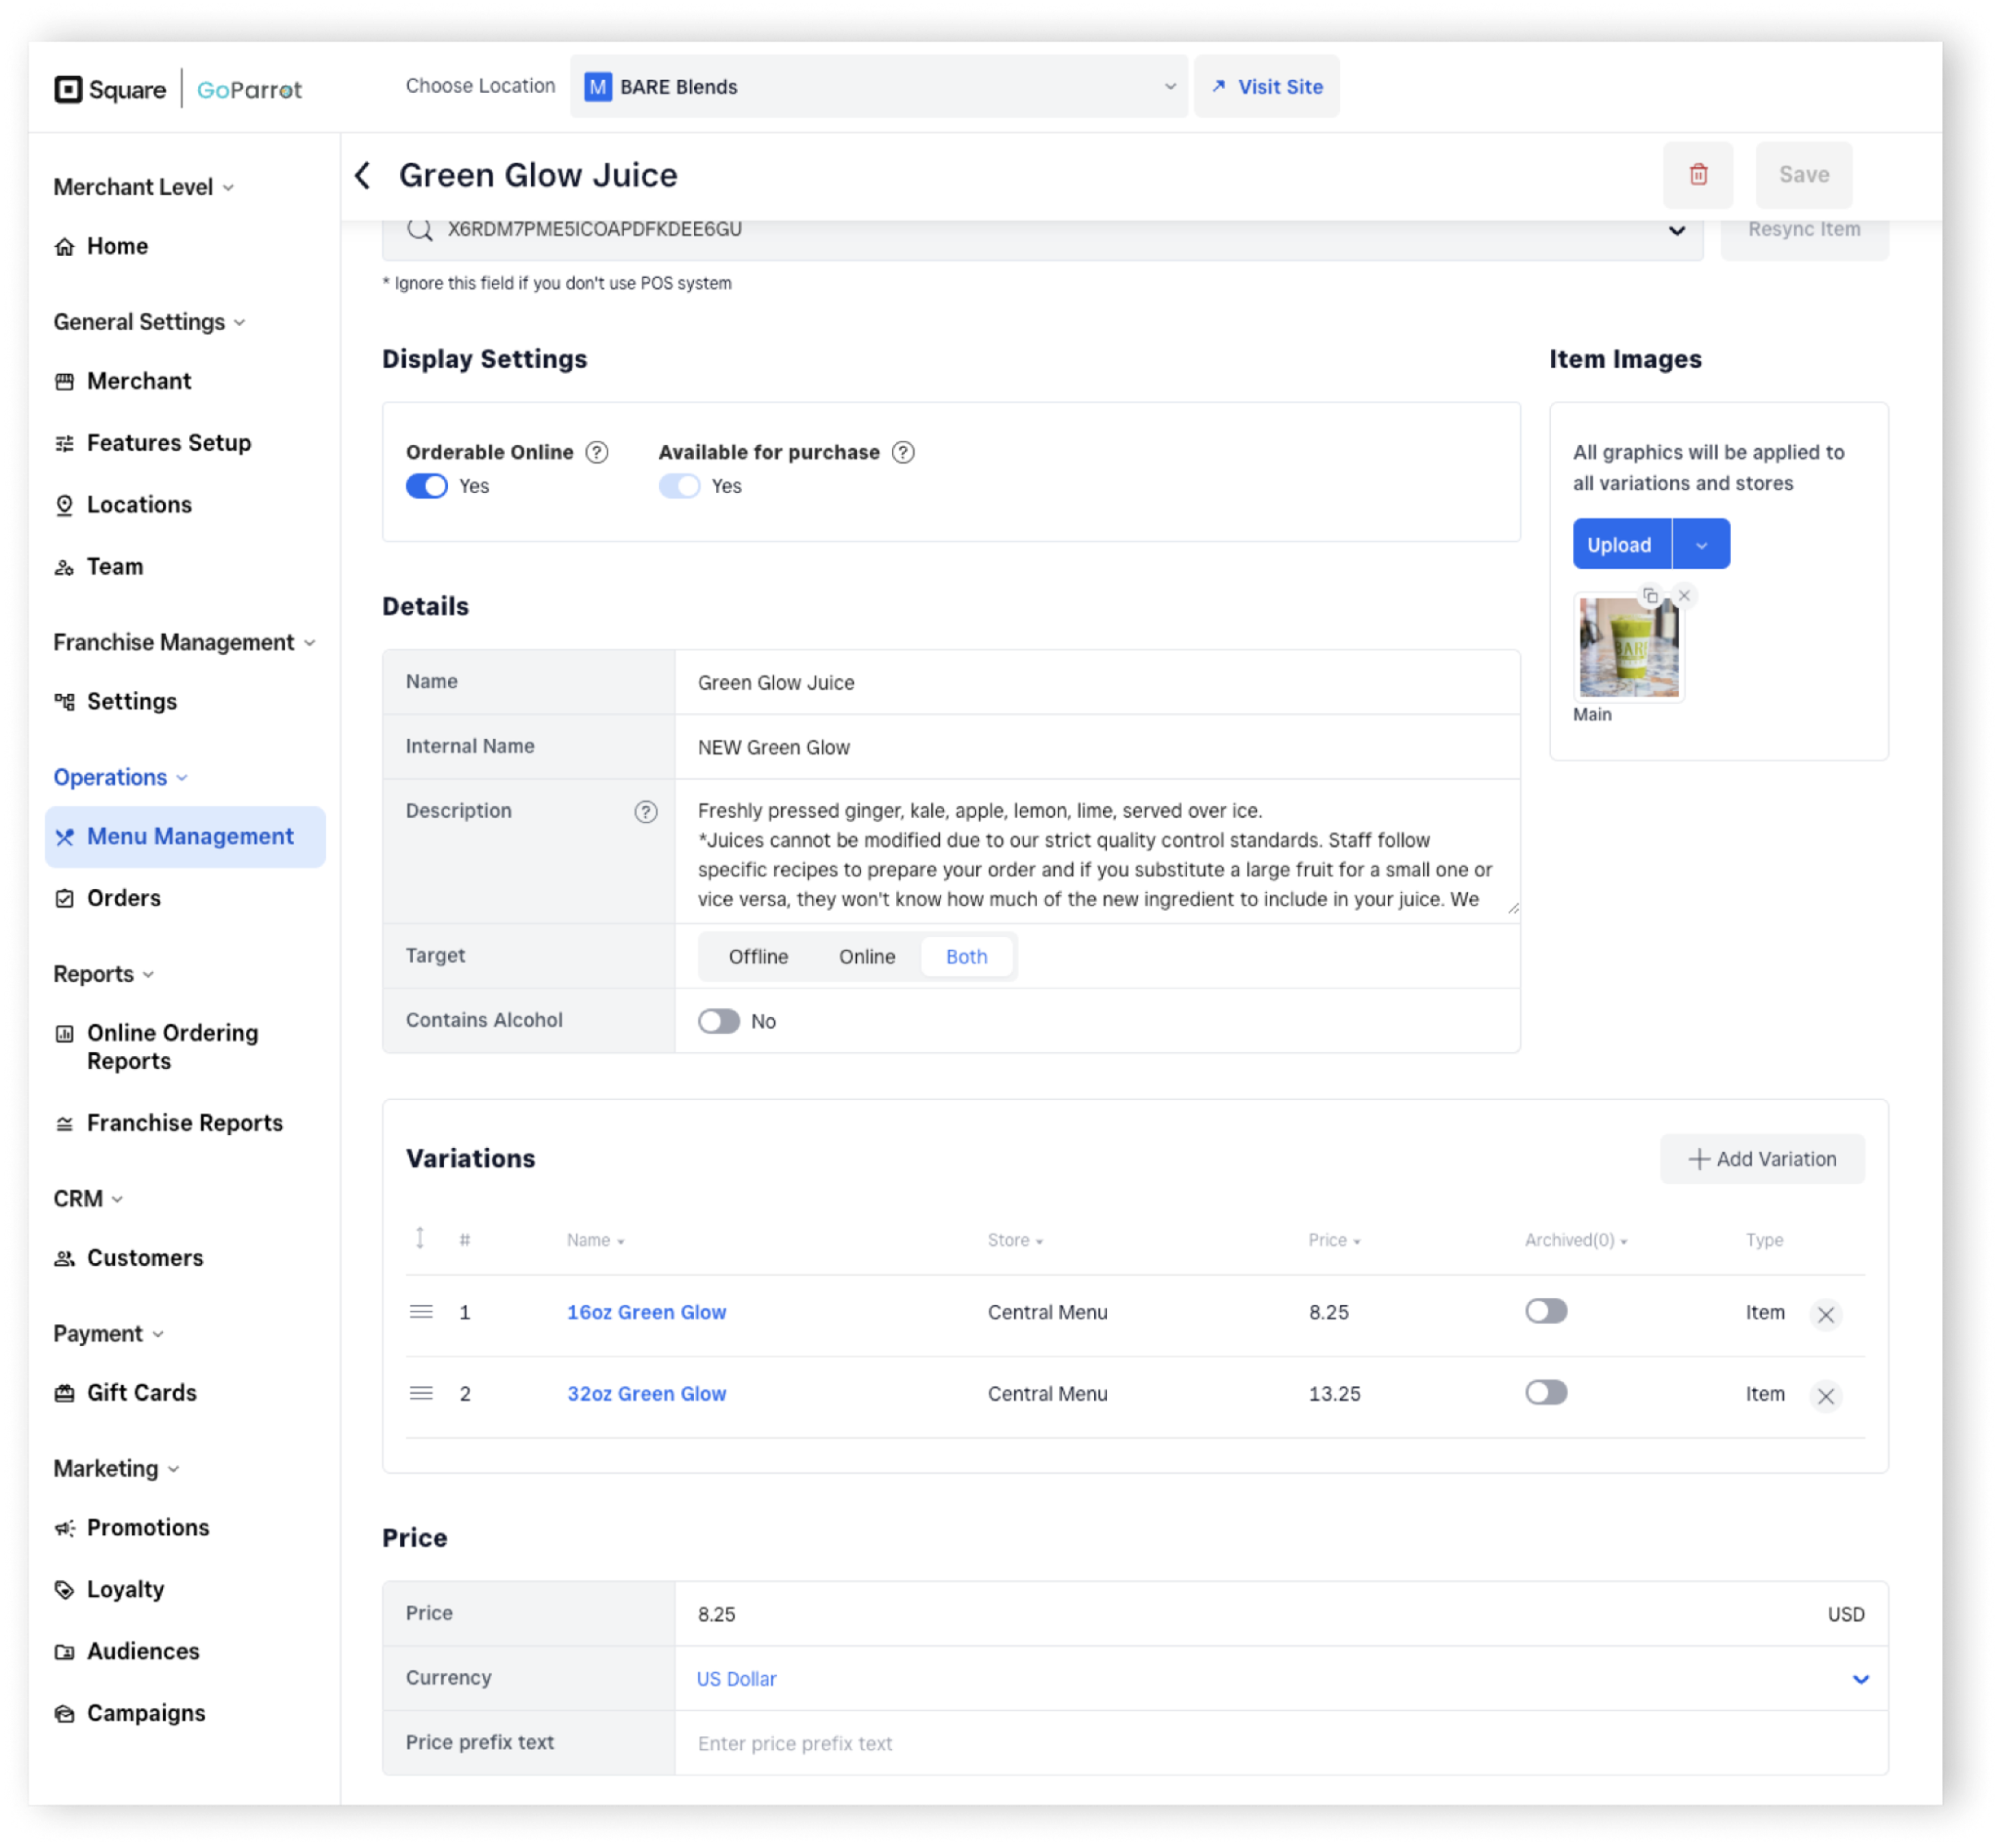Open the Upload button dropdown arrow
This screenshot has height=1848, width=1999.
click(x=1701, y=545)
